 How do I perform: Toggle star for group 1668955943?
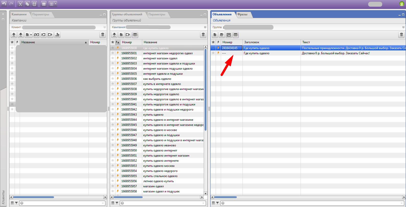point(113,114)
